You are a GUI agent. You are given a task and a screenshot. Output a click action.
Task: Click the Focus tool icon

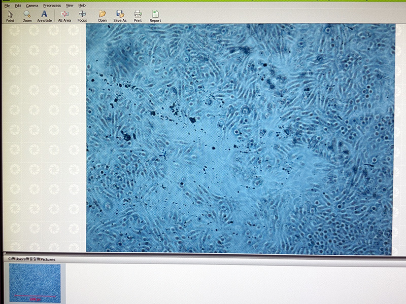tap(82, 16)
